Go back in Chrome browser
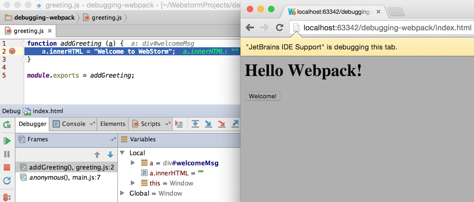The width and height of the screenshot is (474, 202). (250, 27)
